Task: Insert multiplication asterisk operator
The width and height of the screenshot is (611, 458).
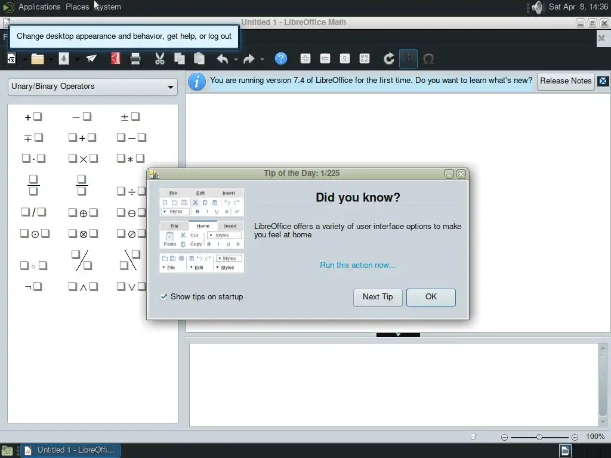Action: (131, 159)
